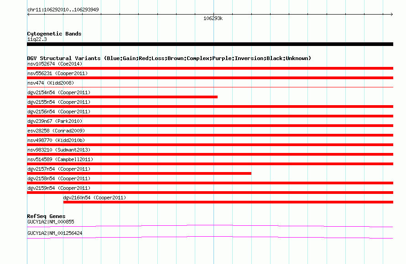This screenshot has width=406, height=264.
Task: Click the red bar of nsv514589
Action: click(x=210, y=164)
